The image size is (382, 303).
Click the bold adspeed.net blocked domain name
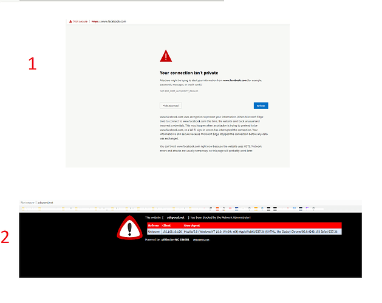176,218
